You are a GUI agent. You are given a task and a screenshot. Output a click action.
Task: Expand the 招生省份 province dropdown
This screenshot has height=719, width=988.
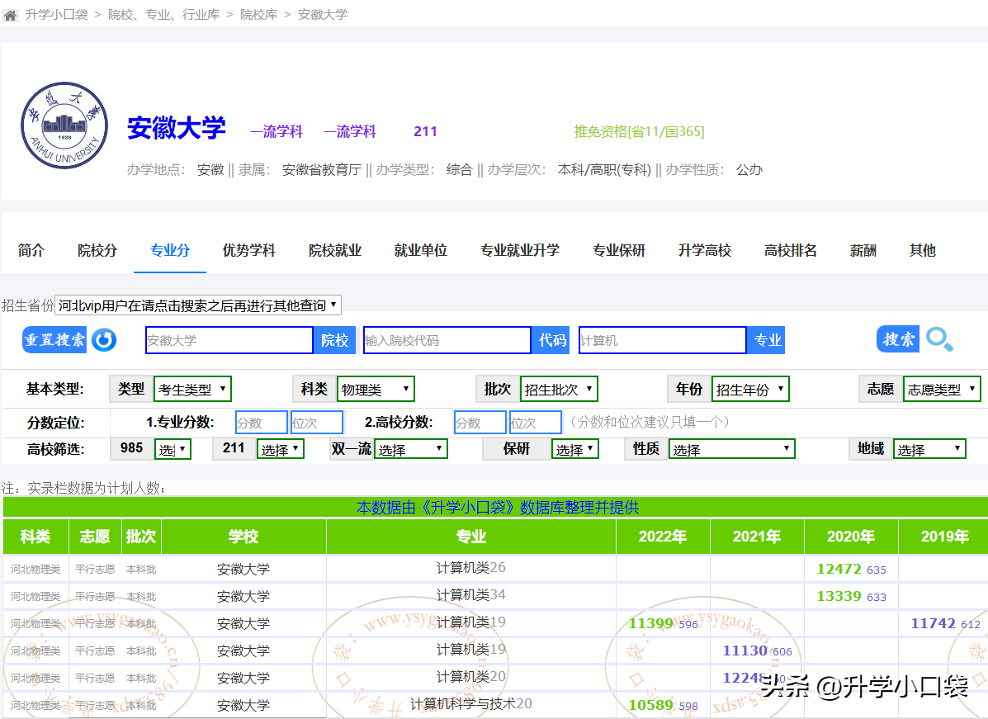(198, 305)
